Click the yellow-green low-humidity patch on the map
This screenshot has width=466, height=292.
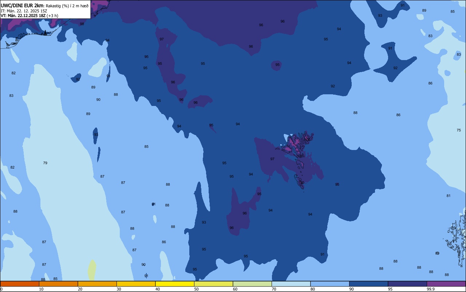pos(92,269)
